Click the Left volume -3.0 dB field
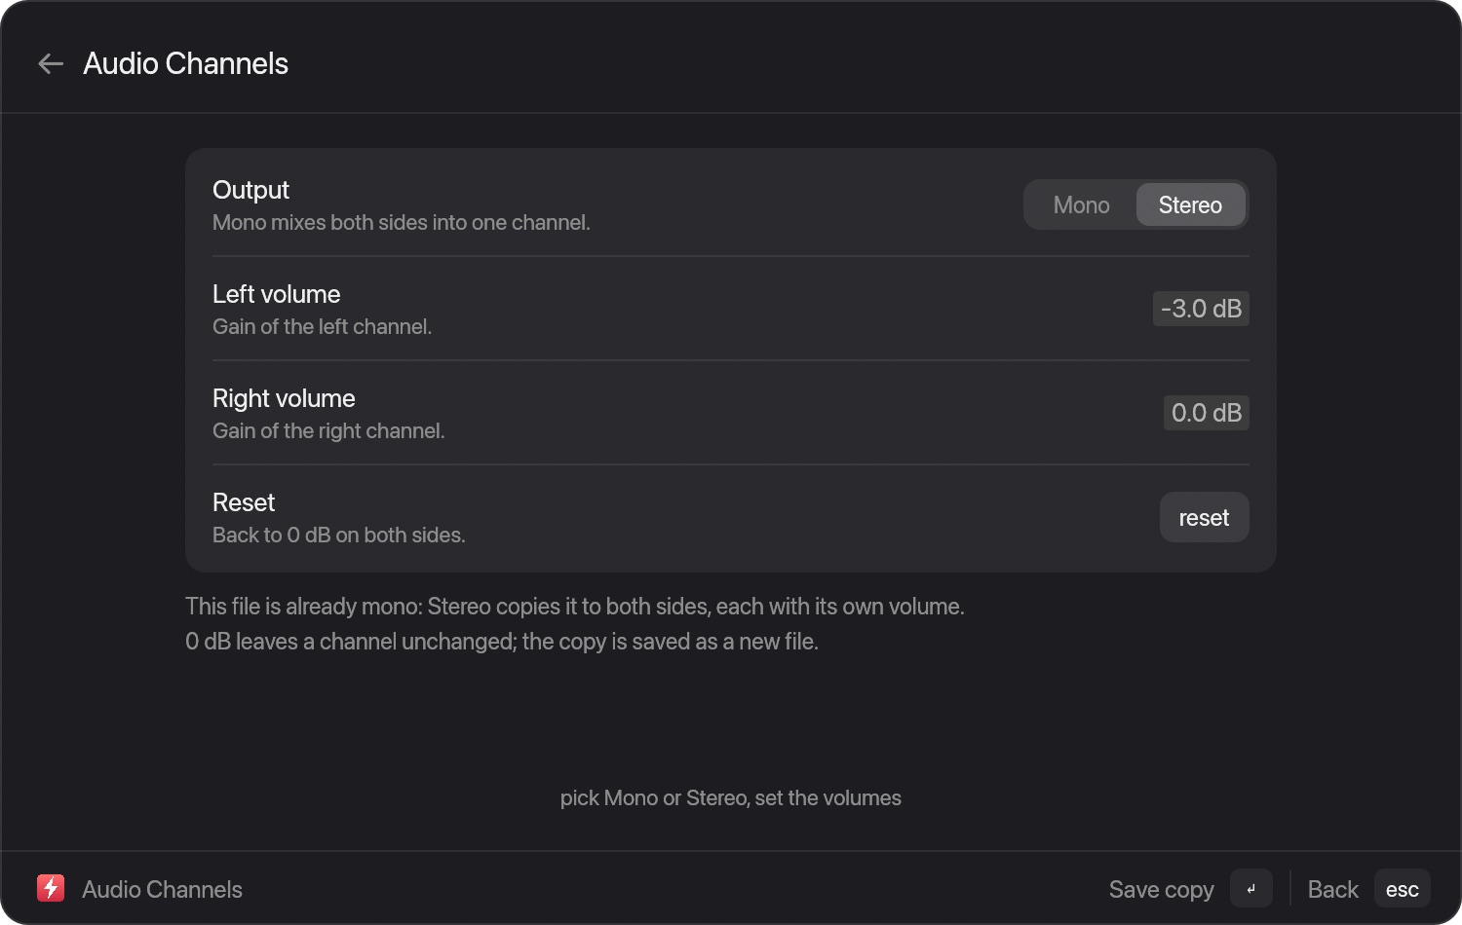Screen dimensions: 1462x925 click(1201, 309)
